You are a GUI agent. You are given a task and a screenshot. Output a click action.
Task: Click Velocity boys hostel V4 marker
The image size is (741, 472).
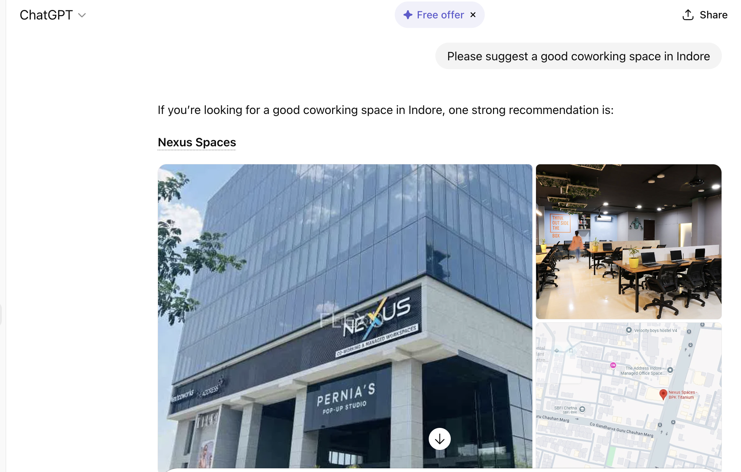629,330
